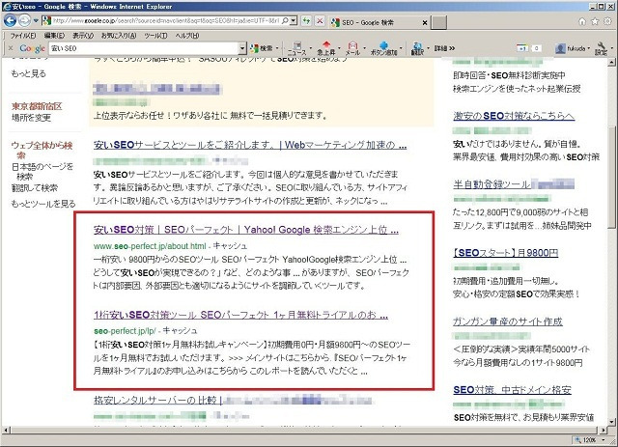Viewport: 618px width, 447px height.
Task: Click the vertical scrollbar up arrow
Action: click(611, 63)
